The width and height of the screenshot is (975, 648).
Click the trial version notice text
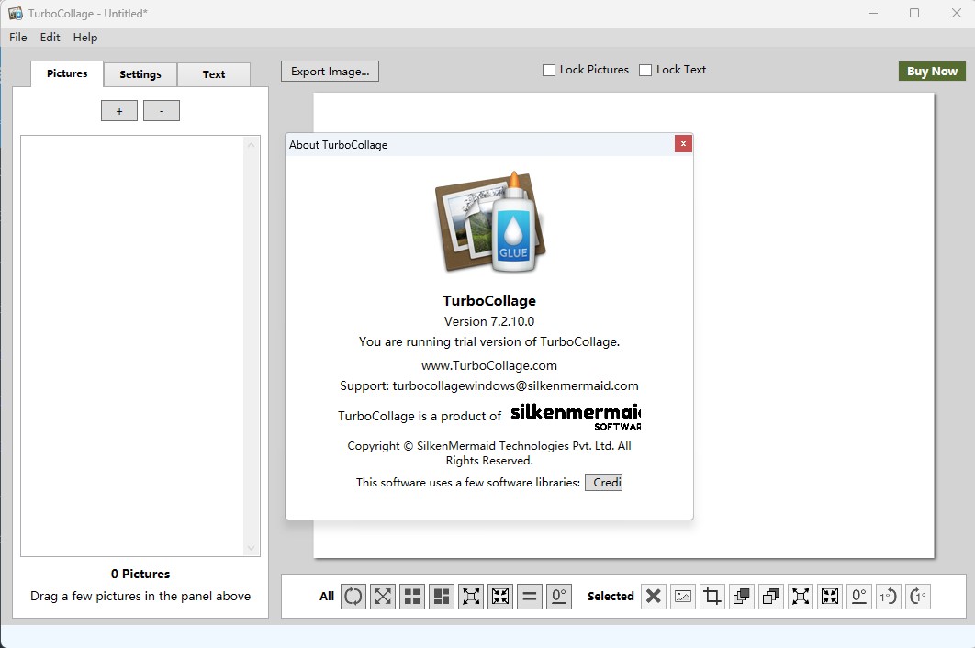489,341
